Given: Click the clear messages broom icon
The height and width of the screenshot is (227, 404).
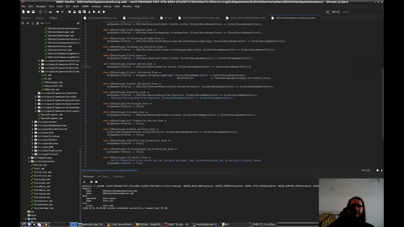Looking at the screenshot, I should coord(84,182).
